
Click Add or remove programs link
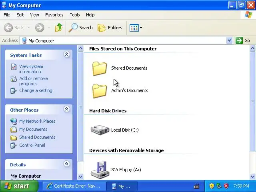34,81
